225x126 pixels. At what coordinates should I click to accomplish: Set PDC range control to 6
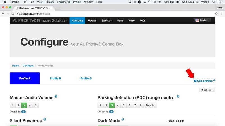[129, 105]
